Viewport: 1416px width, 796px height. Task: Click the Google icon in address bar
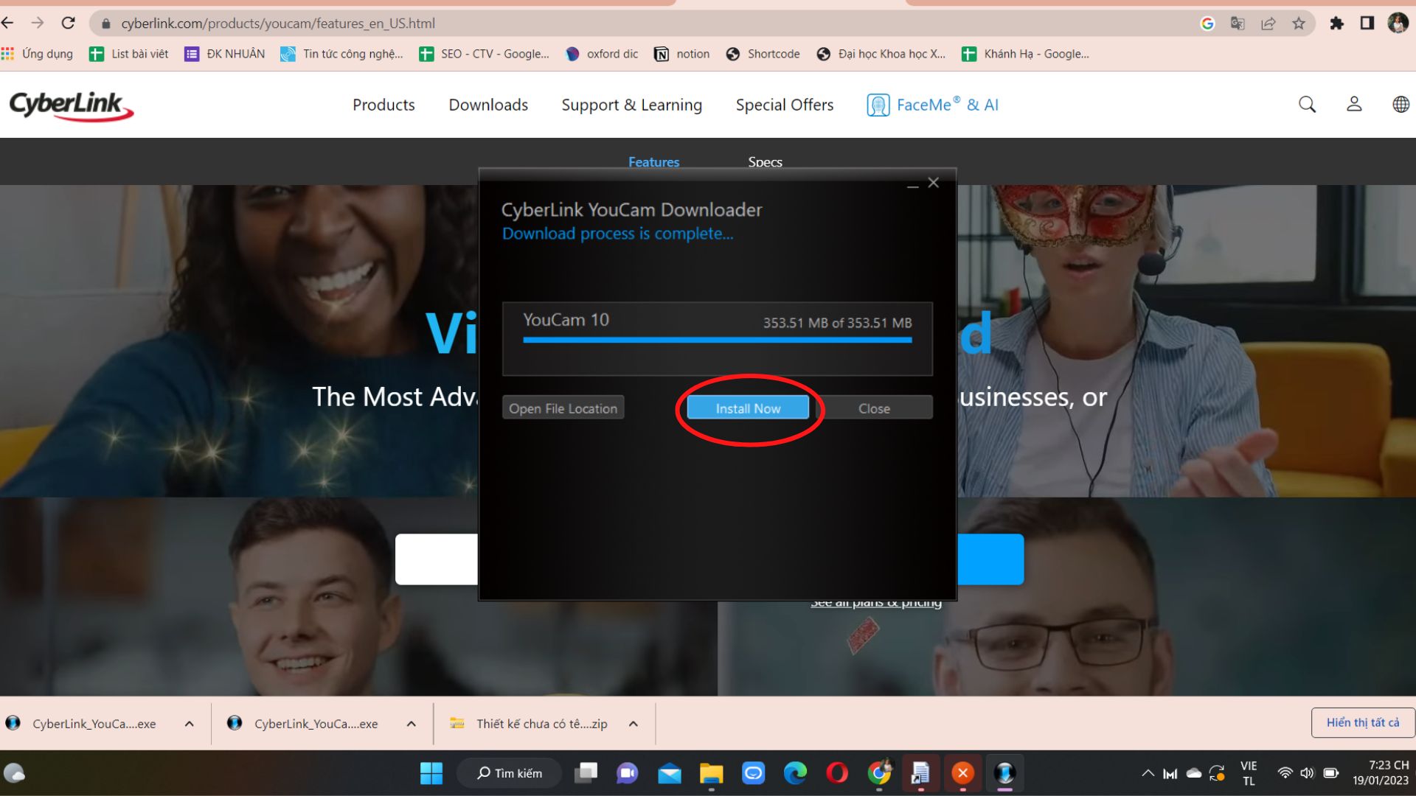tap(1207, 24)
